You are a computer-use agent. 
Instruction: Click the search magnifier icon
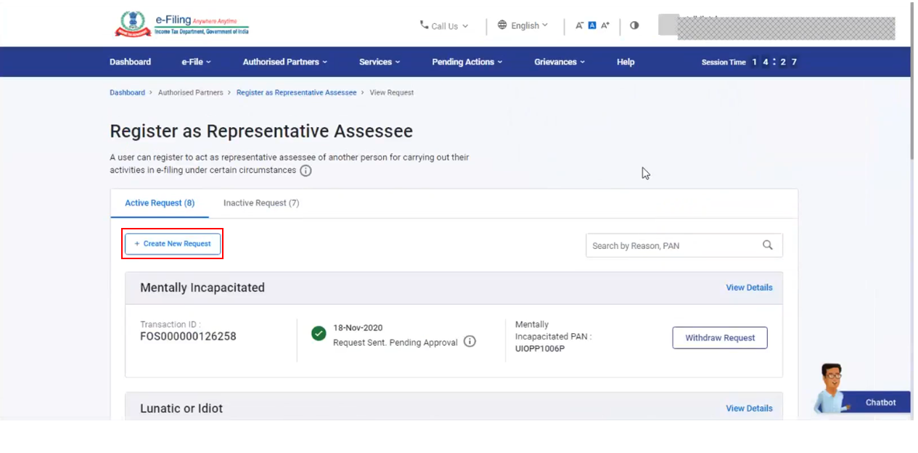767,245
